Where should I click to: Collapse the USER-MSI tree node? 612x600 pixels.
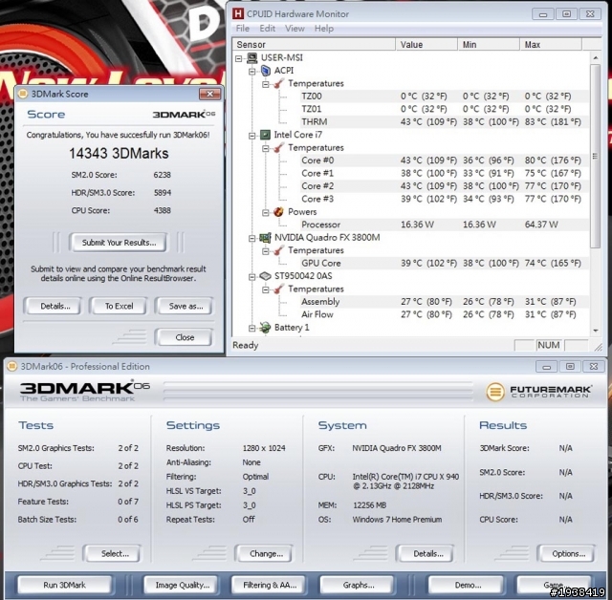238,58
